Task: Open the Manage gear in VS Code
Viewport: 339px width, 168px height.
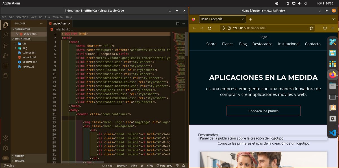Action: pos(5,148)
